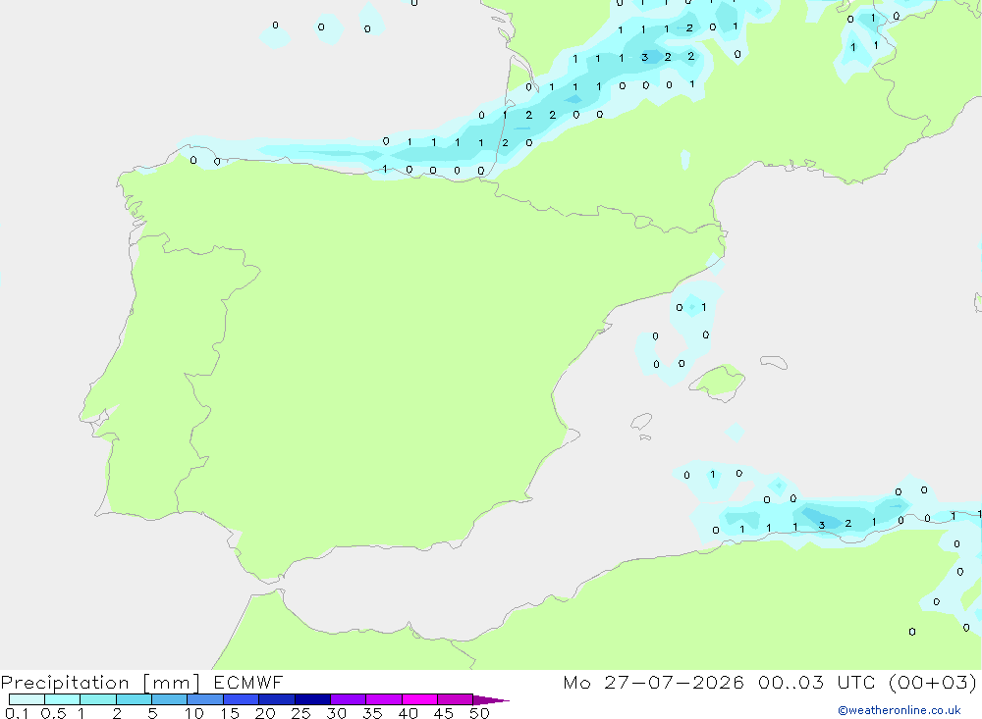Click the Ibiza island outline on the map
This screenshot has height=719, width=982.
[x=641, y=422]
